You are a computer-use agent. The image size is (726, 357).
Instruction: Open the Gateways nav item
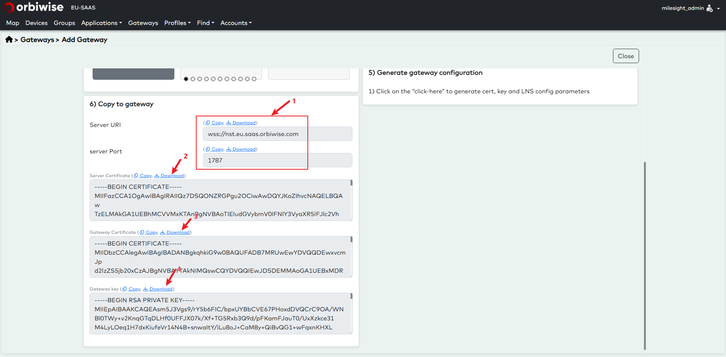click(x=143, y=23)
